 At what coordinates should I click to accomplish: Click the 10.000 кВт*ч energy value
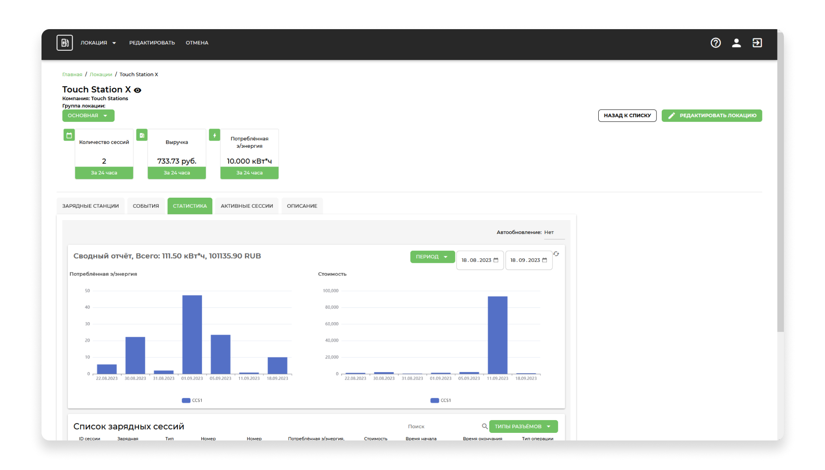pyautogui.click(x=249, y=161)
